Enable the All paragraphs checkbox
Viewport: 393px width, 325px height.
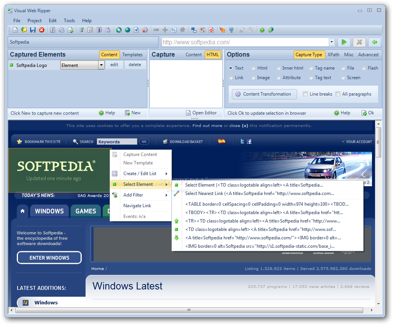pos(338,94)
